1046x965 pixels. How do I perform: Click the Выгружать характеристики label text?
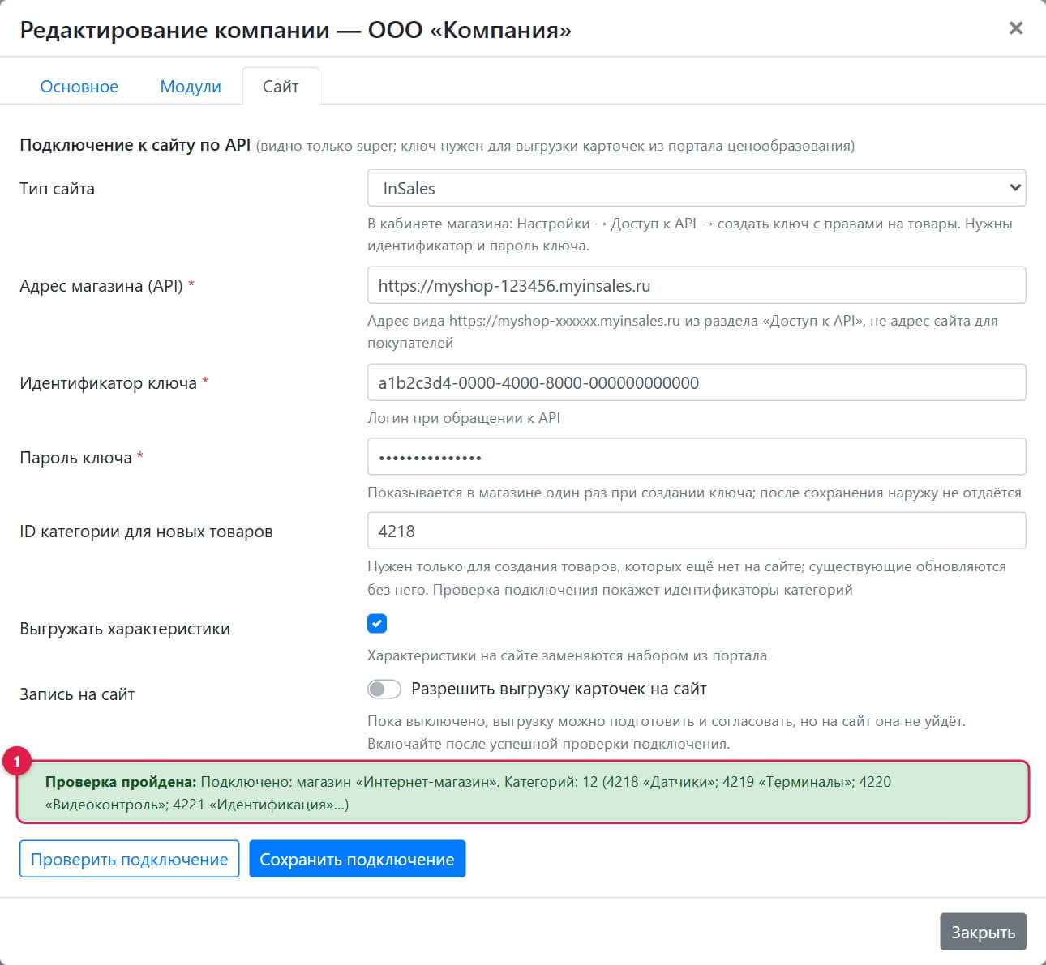(125, 630)
